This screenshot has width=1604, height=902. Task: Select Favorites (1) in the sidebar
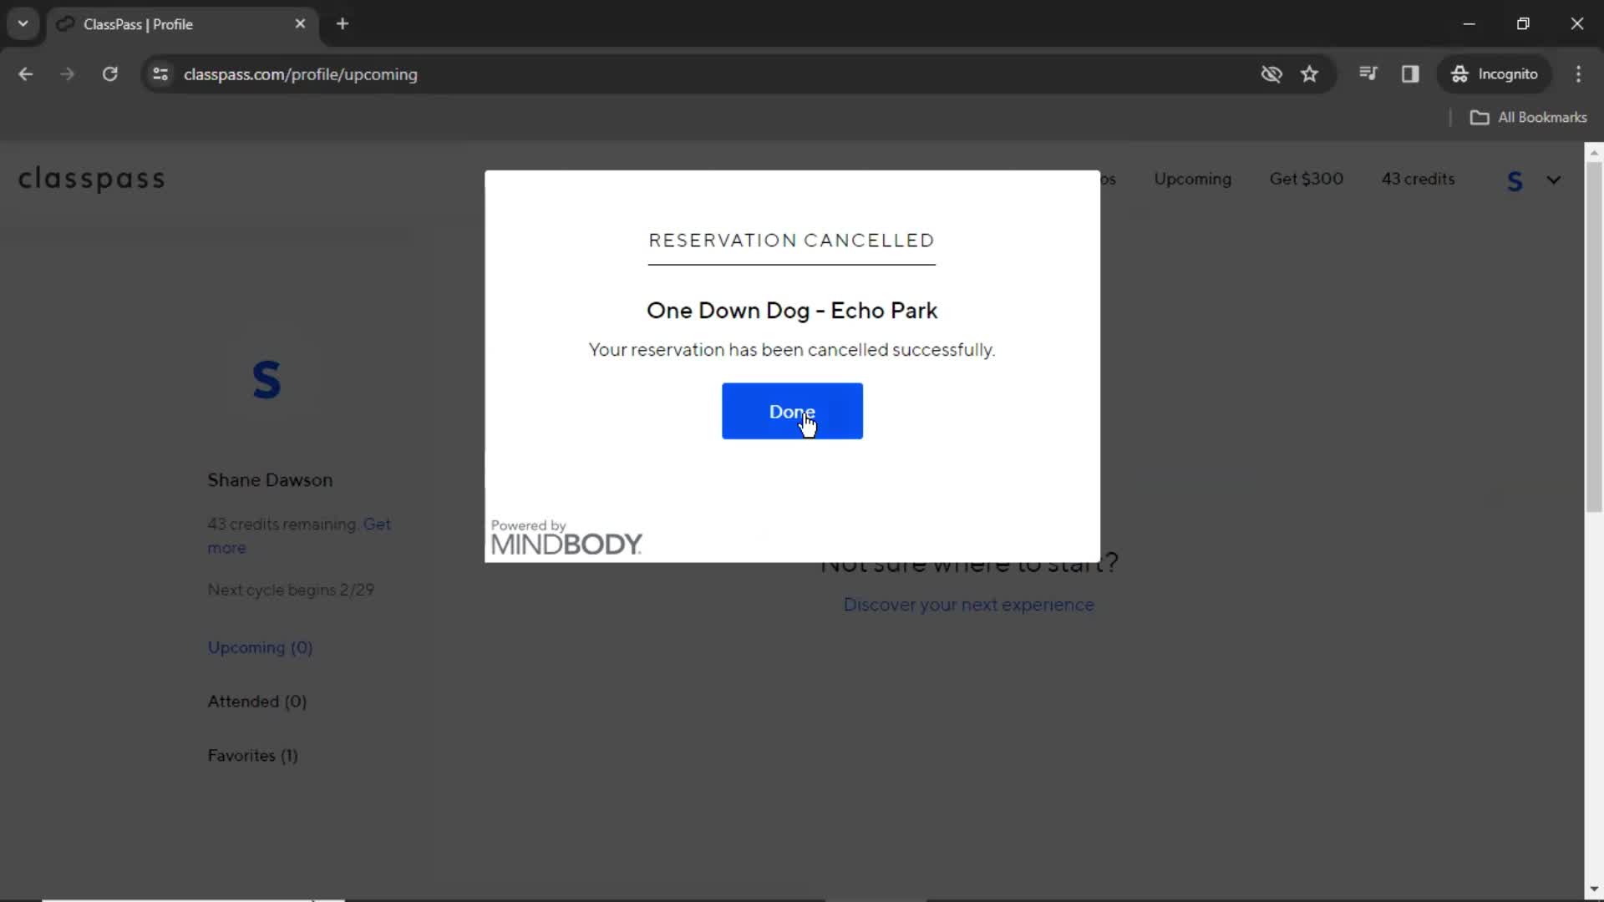click(252, 756)
